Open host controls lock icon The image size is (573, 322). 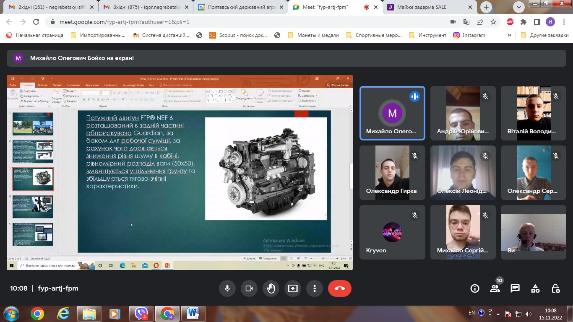(555, 288)
